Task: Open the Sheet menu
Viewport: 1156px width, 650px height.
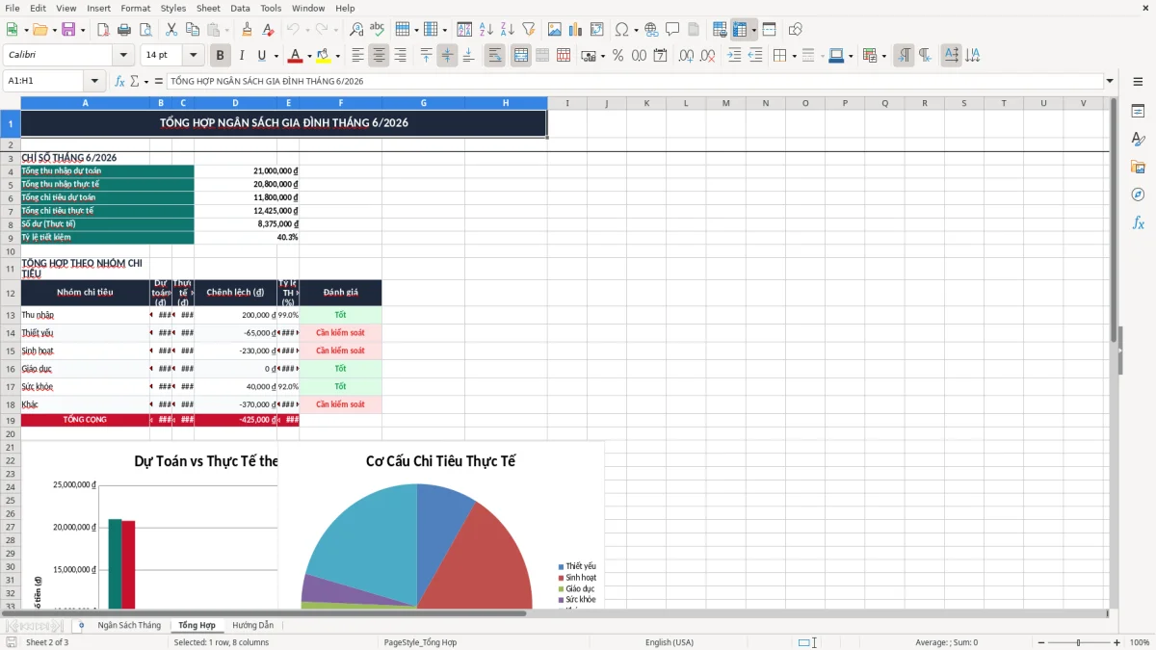Action: click(208, 8)
